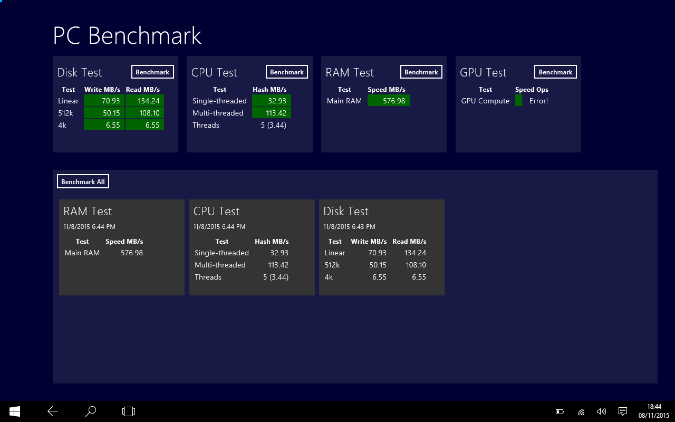Select history Linear read value 134.24

(416, 253)
